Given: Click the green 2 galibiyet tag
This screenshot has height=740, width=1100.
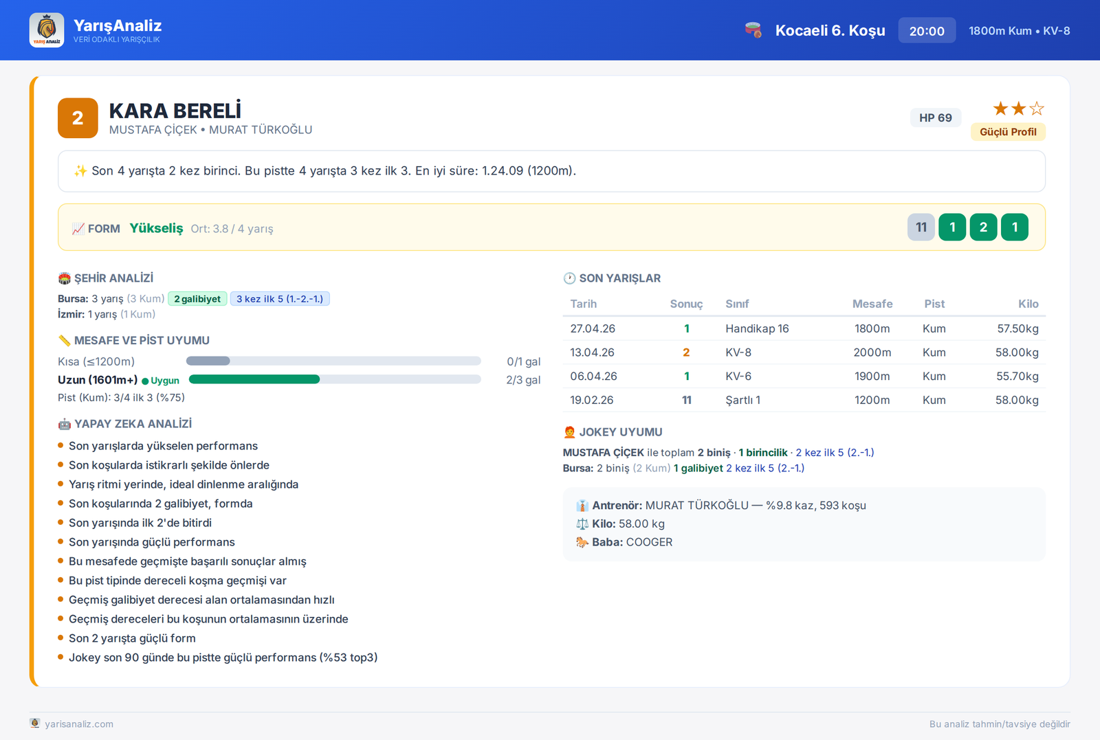Looking at the screenshot, I should 197,299.
